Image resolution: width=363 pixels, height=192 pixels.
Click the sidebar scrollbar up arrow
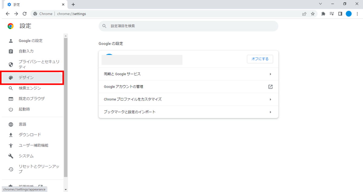coord(66,36)
